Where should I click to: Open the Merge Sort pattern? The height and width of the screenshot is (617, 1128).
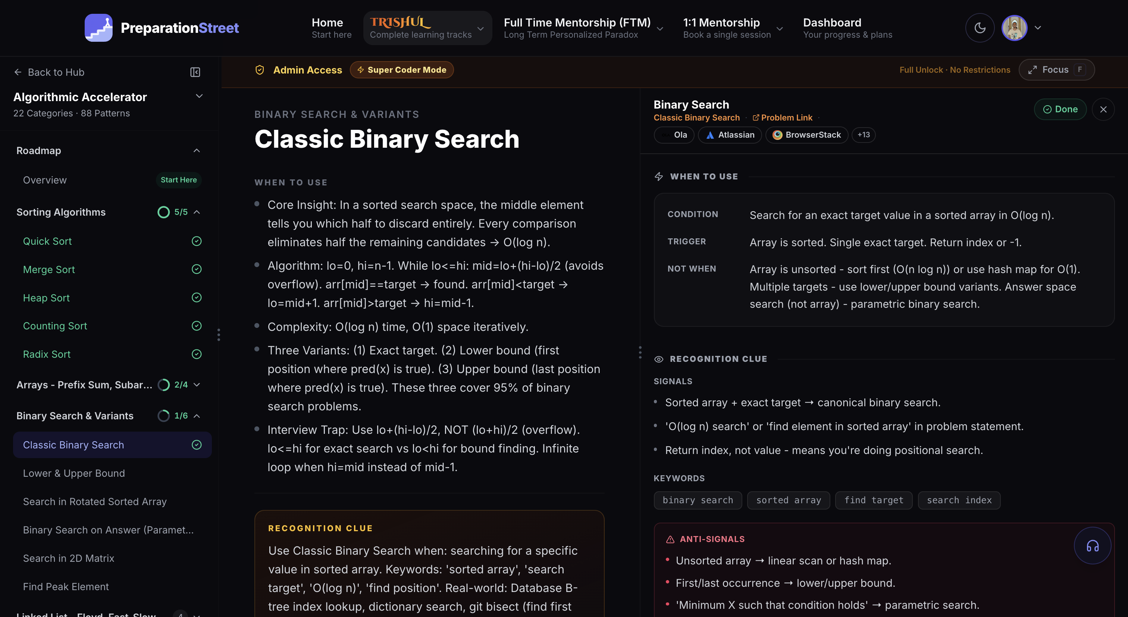pos(49,269)
